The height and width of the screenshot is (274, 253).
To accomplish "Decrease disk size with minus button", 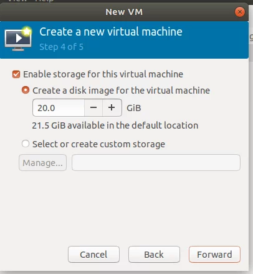I will [x=93, y=108].
